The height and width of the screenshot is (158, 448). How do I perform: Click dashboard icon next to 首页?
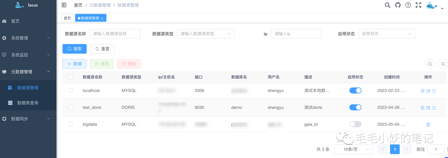pos(4,21)
